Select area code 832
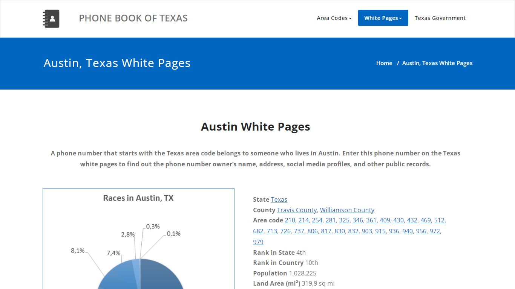 pos(353,231)
